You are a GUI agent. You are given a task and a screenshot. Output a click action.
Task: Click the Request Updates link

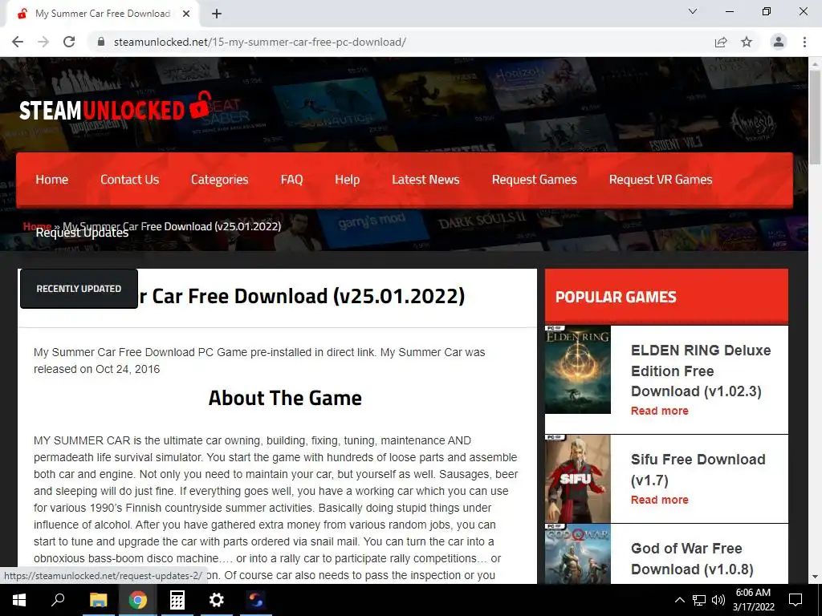(x=82, y=233)
